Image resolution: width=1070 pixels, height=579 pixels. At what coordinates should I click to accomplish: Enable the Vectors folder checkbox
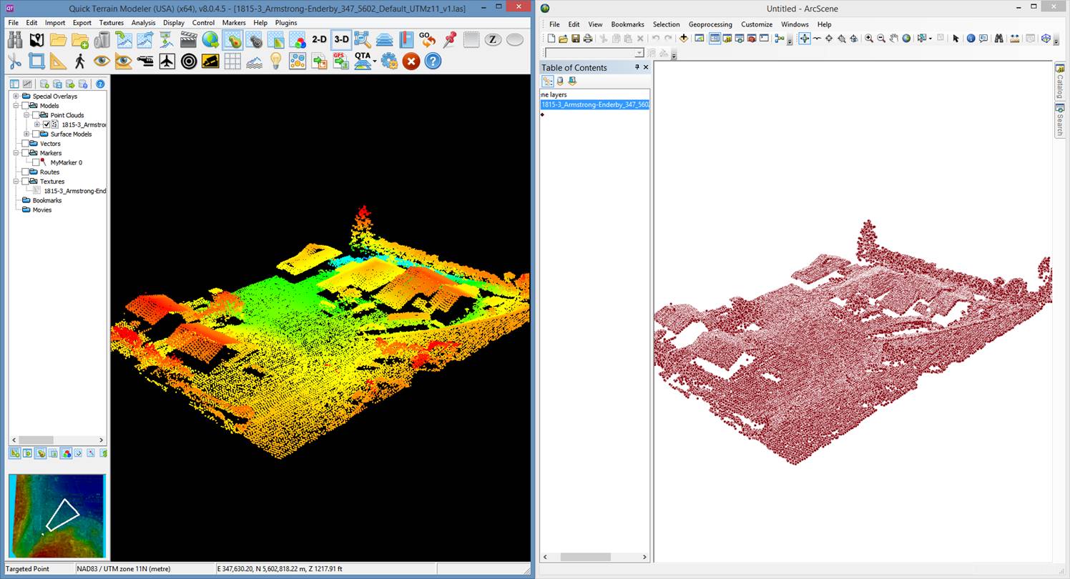25,144
